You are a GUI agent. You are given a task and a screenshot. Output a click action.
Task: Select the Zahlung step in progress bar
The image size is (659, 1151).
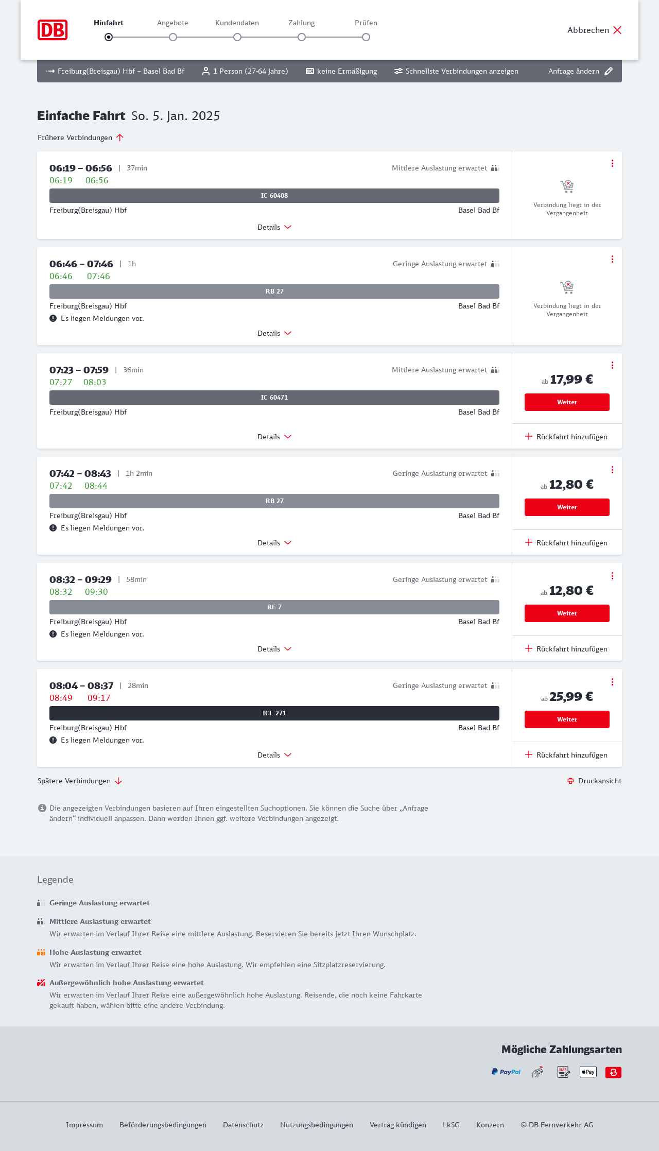(x=302, y=37)
